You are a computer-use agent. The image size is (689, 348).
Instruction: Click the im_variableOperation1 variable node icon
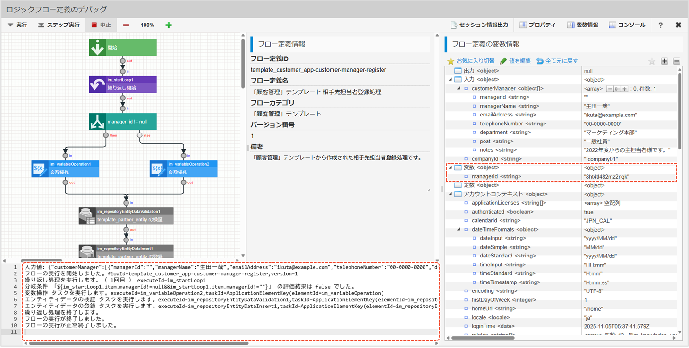coord(40,169)
